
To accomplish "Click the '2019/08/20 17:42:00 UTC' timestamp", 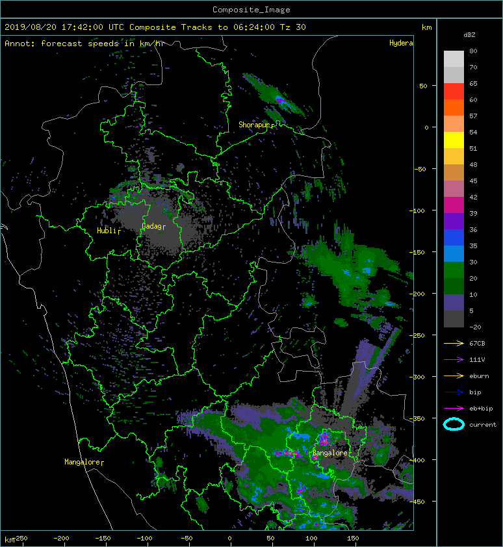I will [x=64, y=27].
